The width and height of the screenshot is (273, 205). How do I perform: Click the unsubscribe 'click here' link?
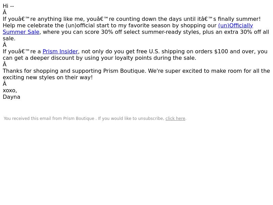175,119
